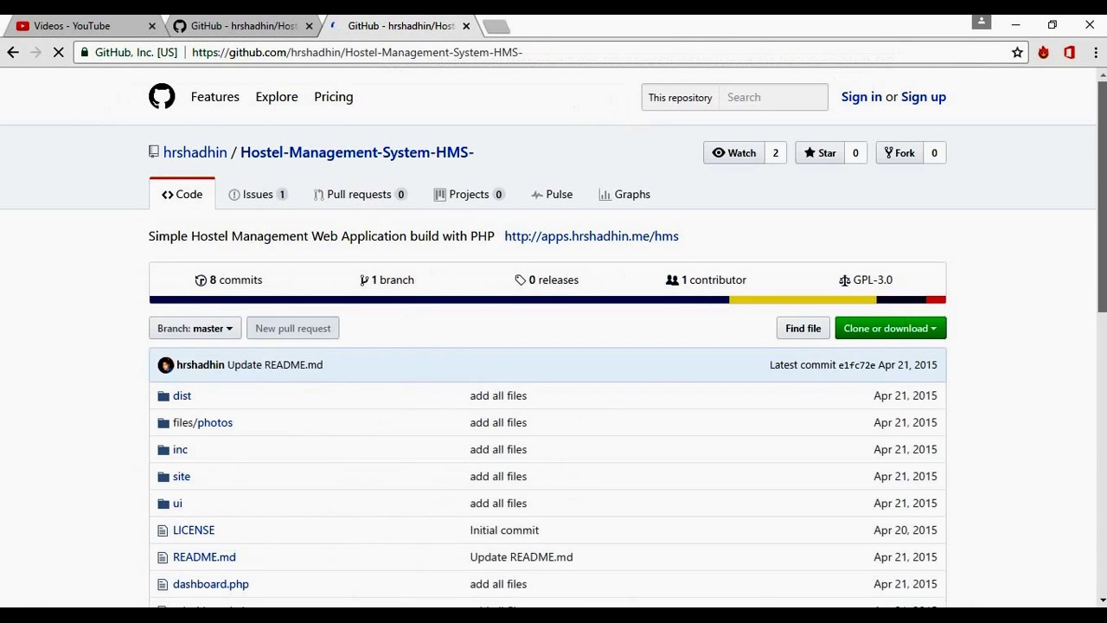Click inside the GitHub search field
The width and height of the screenshot is (1107, 623).
point(773,98)
